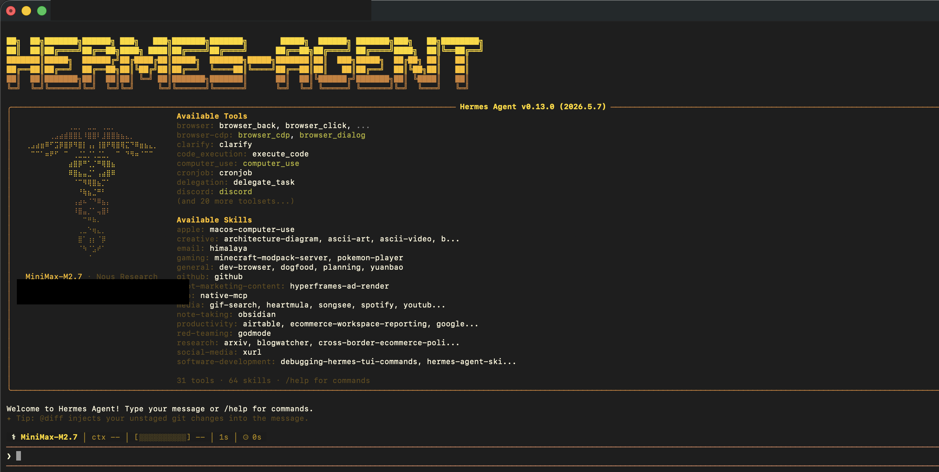Click 'hyperframes-ad-render' skill
The width and height of the screenshot is (939, 472).
(339, 286)
